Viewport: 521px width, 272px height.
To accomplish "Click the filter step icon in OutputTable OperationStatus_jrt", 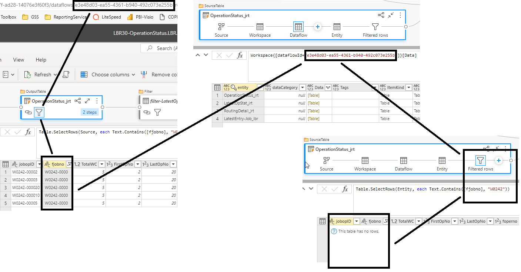I will [39, 112].
